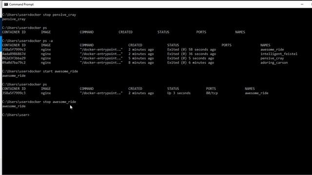Click 'nginx' in the Up 3 seconds row

click(46, 93)
